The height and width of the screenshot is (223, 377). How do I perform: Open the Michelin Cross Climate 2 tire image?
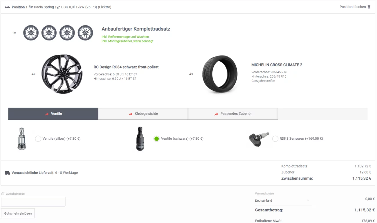pyautogui.click(x=220, y=74)
